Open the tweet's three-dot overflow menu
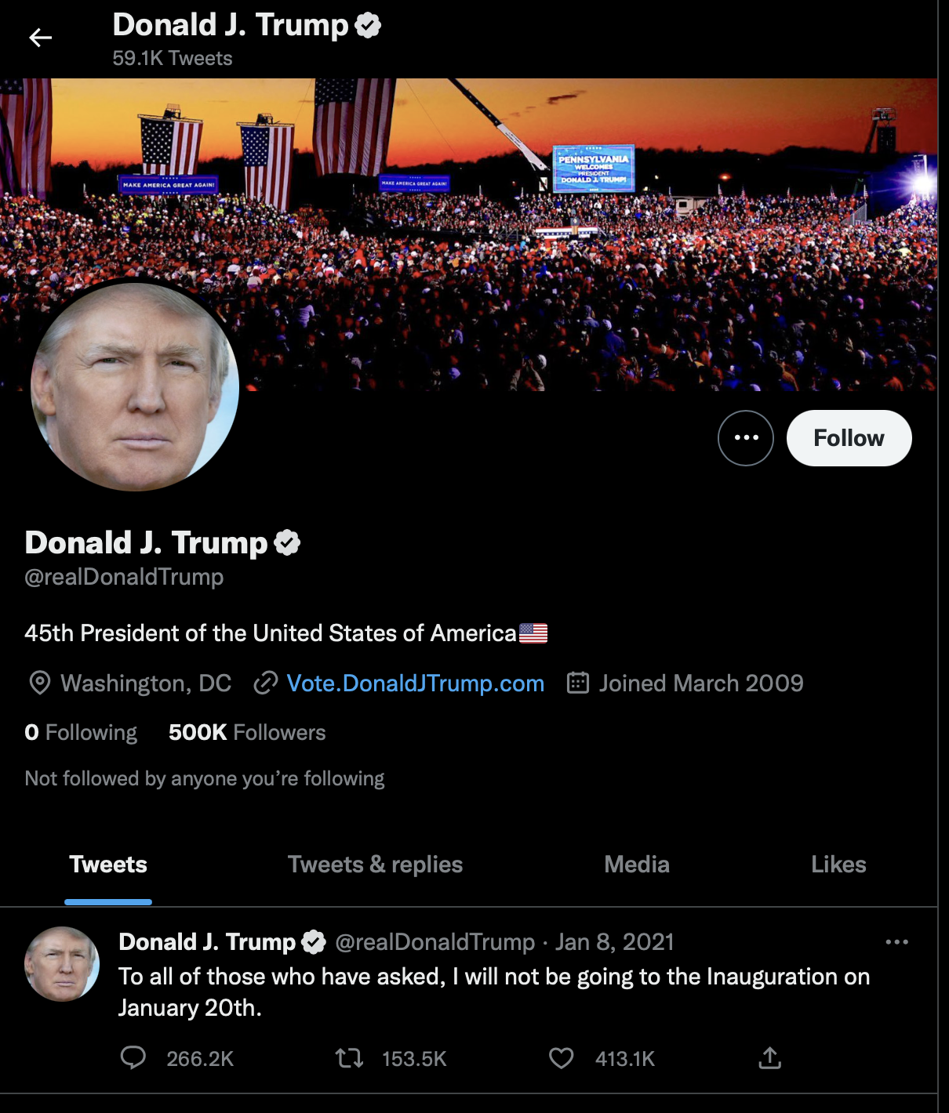This screenshot has height=1113, width=949. pyautogui.click(x=896, y=942)
